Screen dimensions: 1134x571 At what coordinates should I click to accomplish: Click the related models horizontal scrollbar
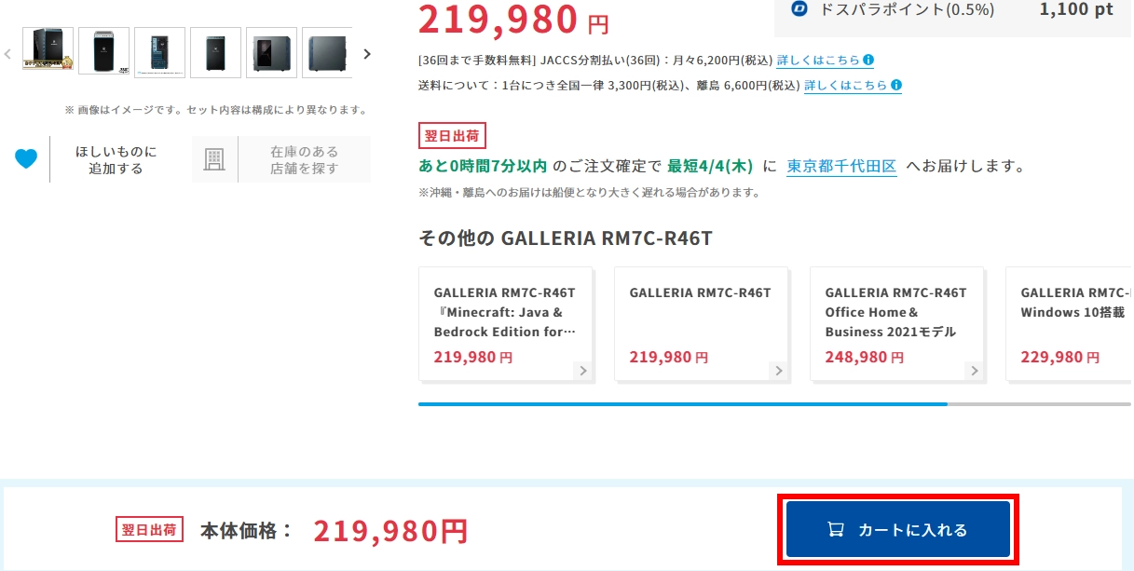(x=775, y=404)
